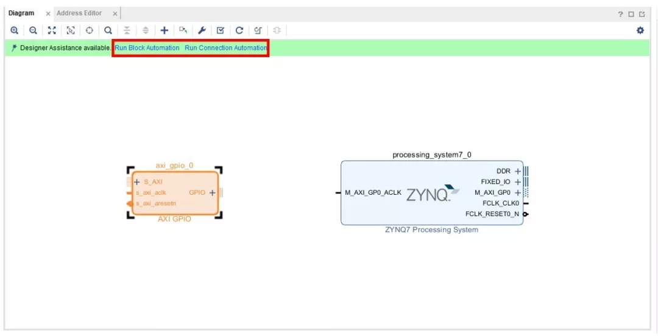Viewport: 658px width, 336px height.
Task: Click Run Connection Automation link
Action: pyautogui.click(x=226, y=48)
